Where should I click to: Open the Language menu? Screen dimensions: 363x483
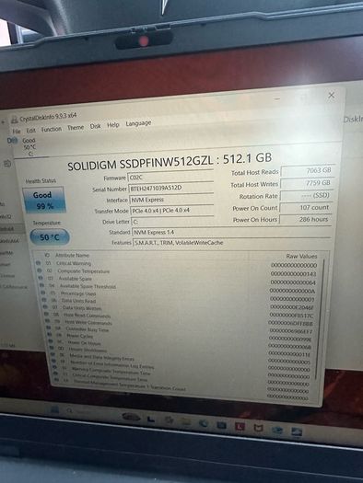click(138, 123)
